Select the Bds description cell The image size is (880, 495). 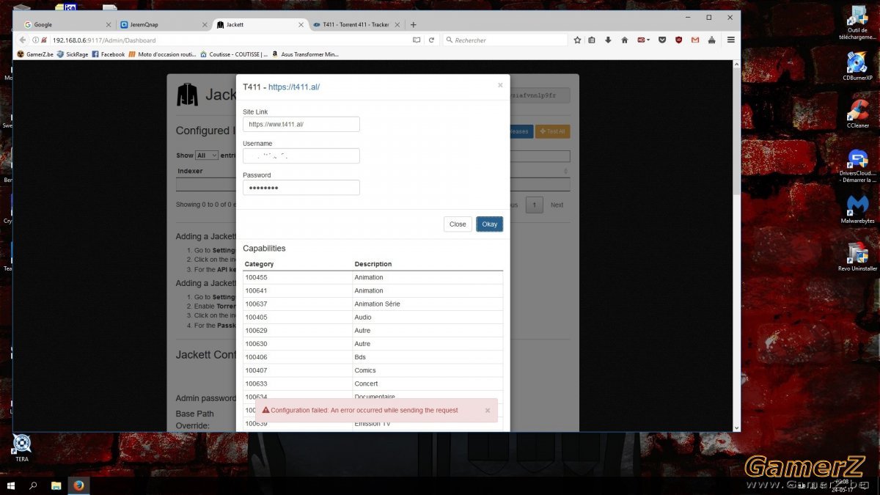428,356
